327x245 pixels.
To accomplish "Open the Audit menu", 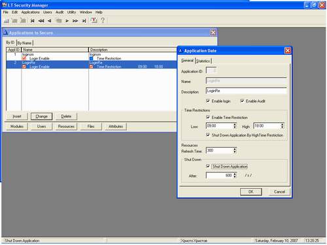I will point(60,12).
